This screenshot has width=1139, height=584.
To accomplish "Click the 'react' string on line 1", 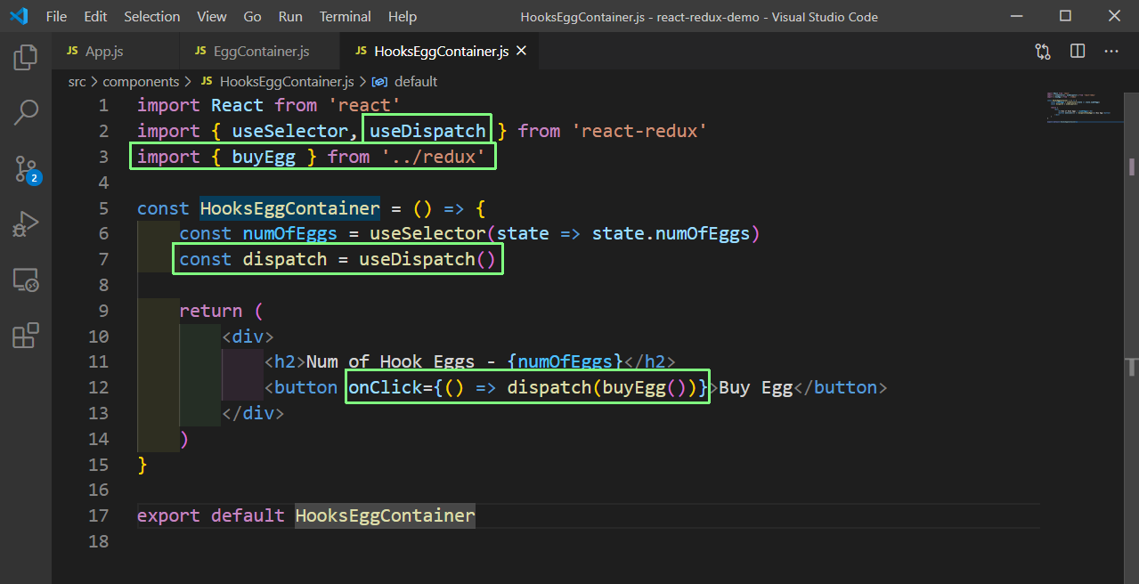I will click(365, 105).
